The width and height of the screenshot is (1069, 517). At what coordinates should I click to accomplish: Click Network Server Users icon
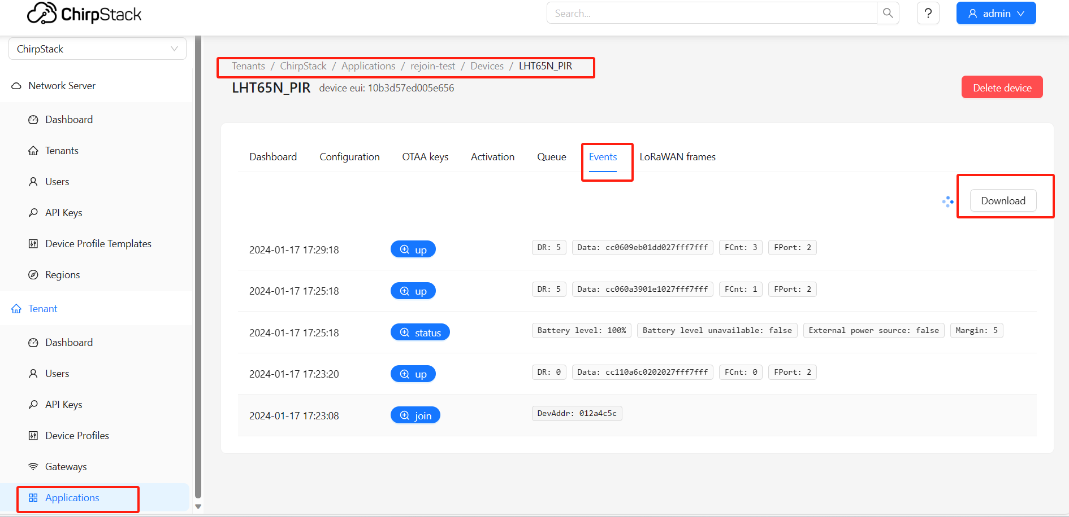[x=33, y=182]
